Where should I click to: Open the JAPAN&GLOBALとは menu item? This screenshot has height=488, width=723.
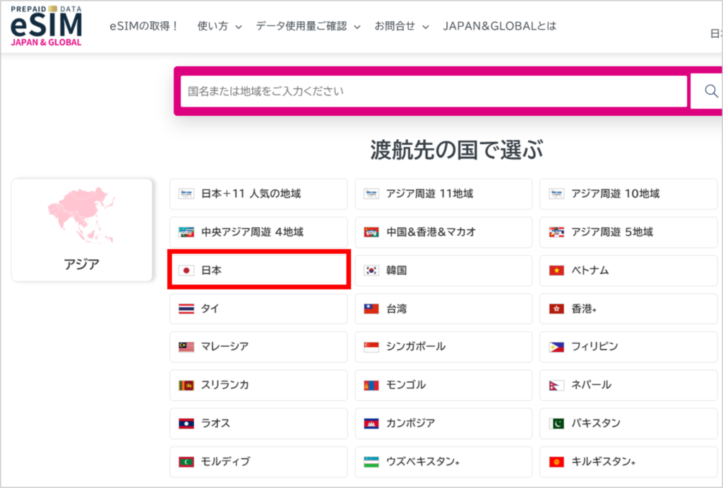(x=498, y=25)
